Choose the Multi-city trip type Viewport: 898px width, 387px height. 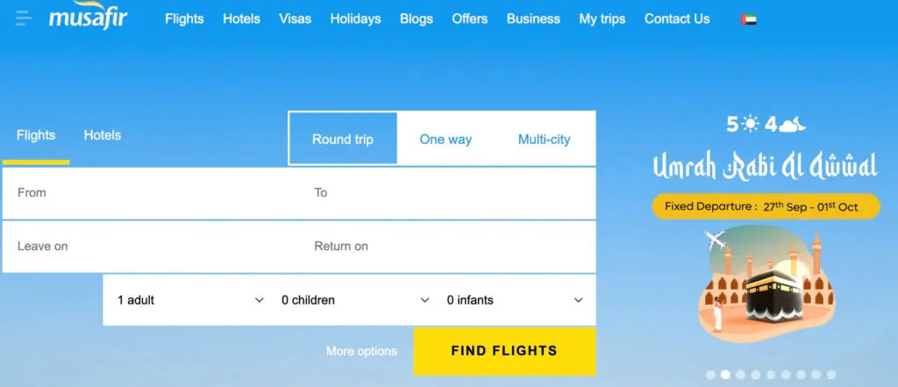(544, 139)
